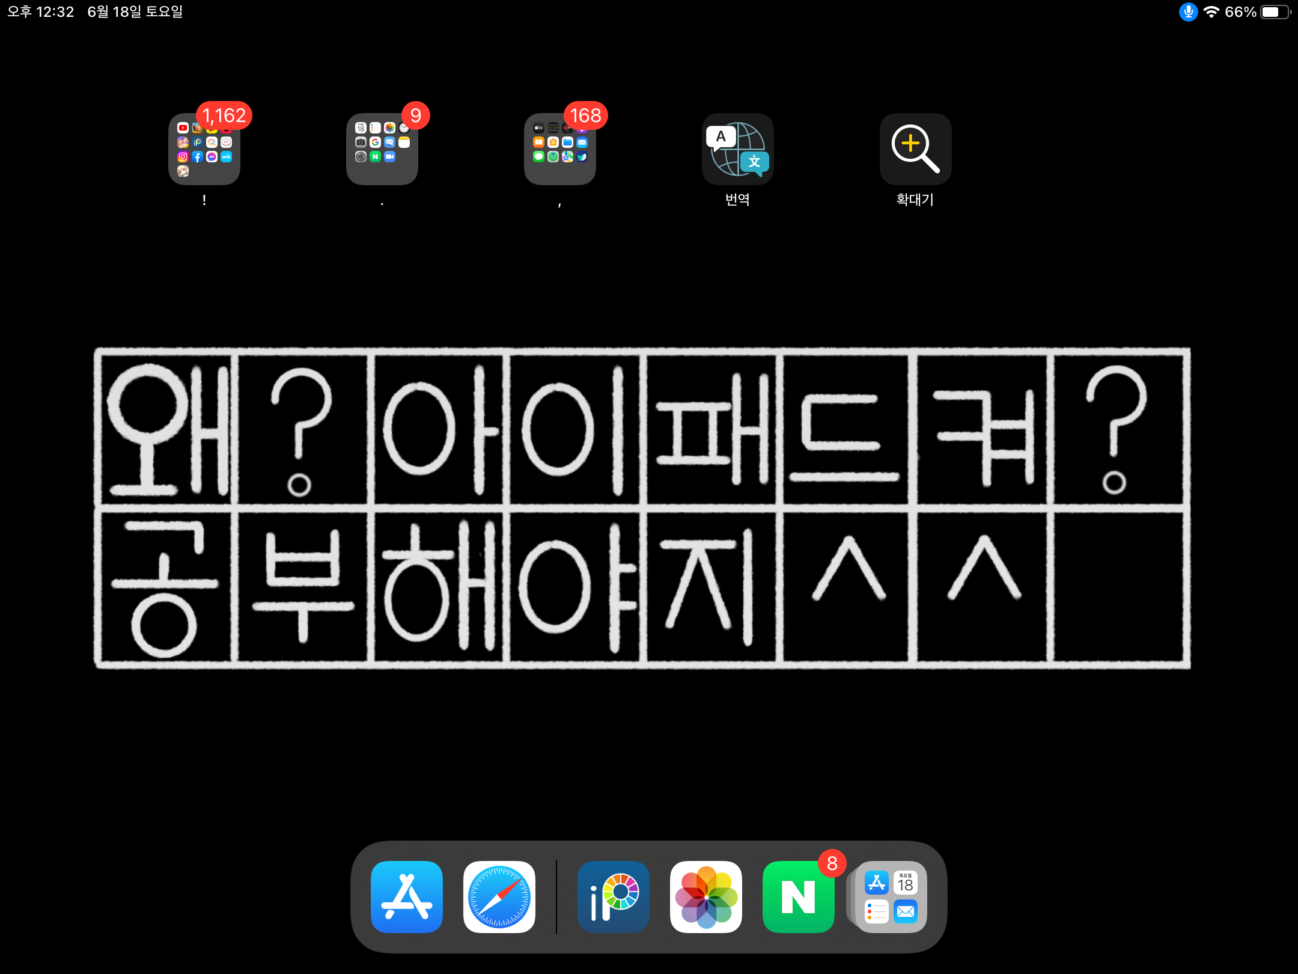Open the folder with 168 notifications
The width and height of the screenshot is (1298, 974).
[560, 149]
